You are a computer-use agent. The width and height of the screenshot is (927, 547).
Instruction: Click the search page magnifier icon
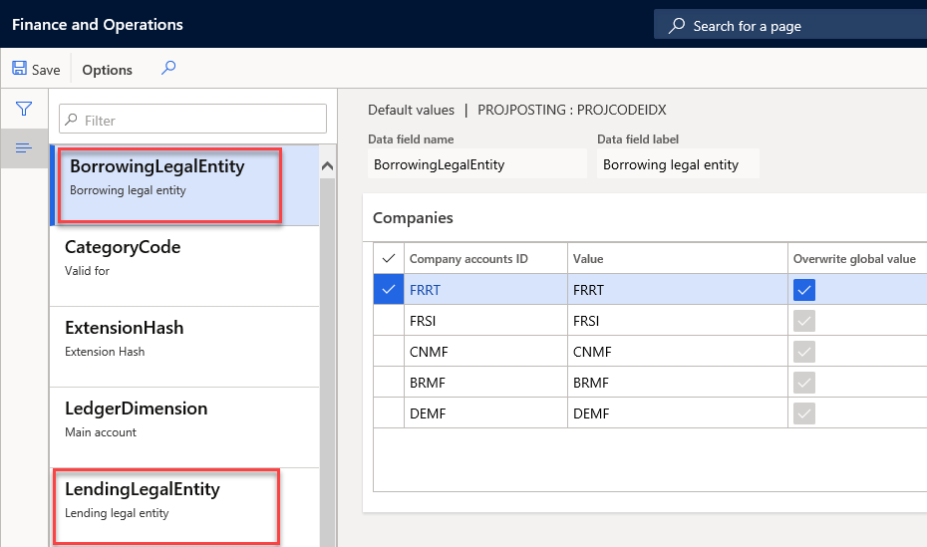pyautogui.click(x=677, y=26)
